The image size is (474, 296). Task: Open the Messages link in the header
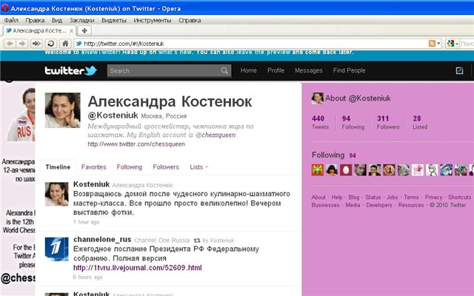(x=308, y=71)
